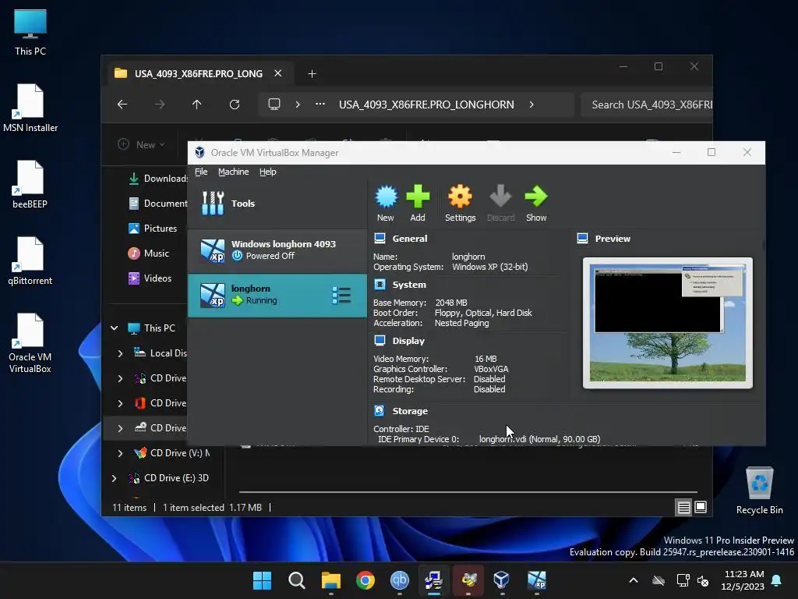The image size is (798, 599).
Task: Switch Explorer to large thumbnails view
Action: tap(701, 507)
